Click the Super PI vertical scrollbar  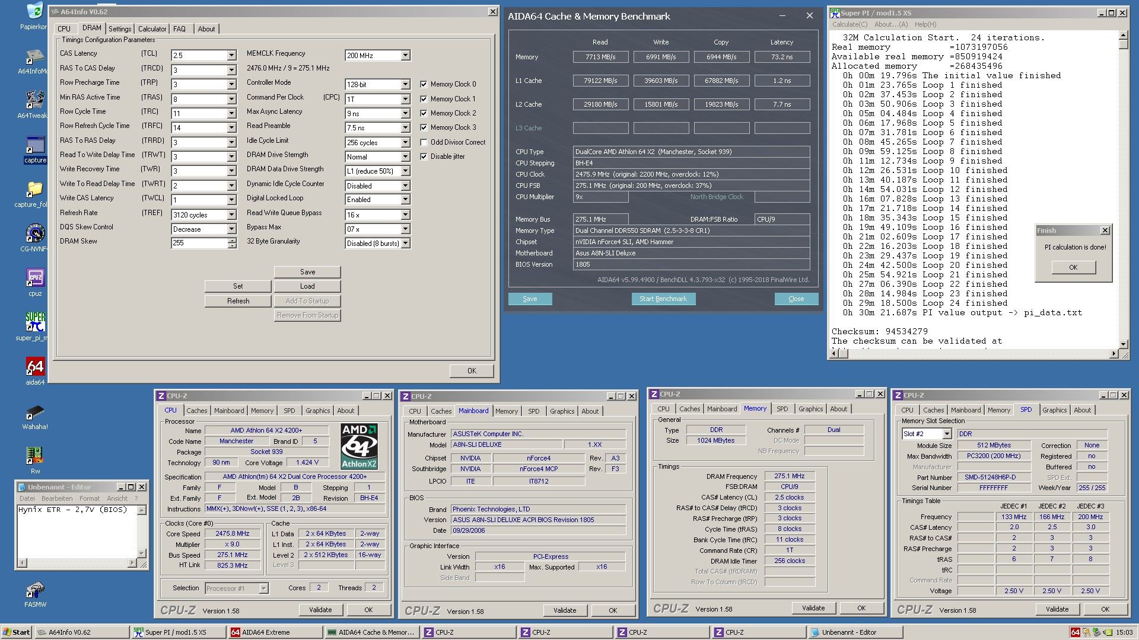point(1123,190)
